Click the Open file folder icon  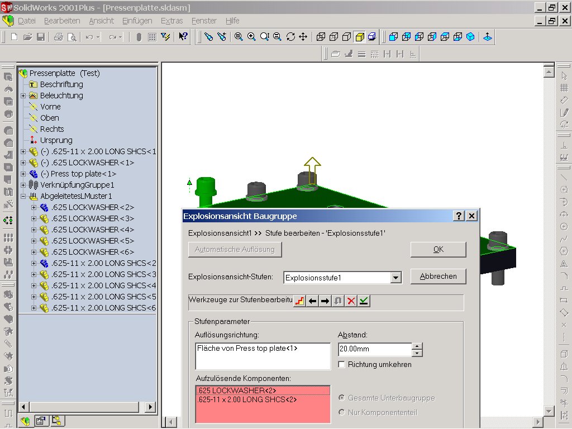[28, 37]
